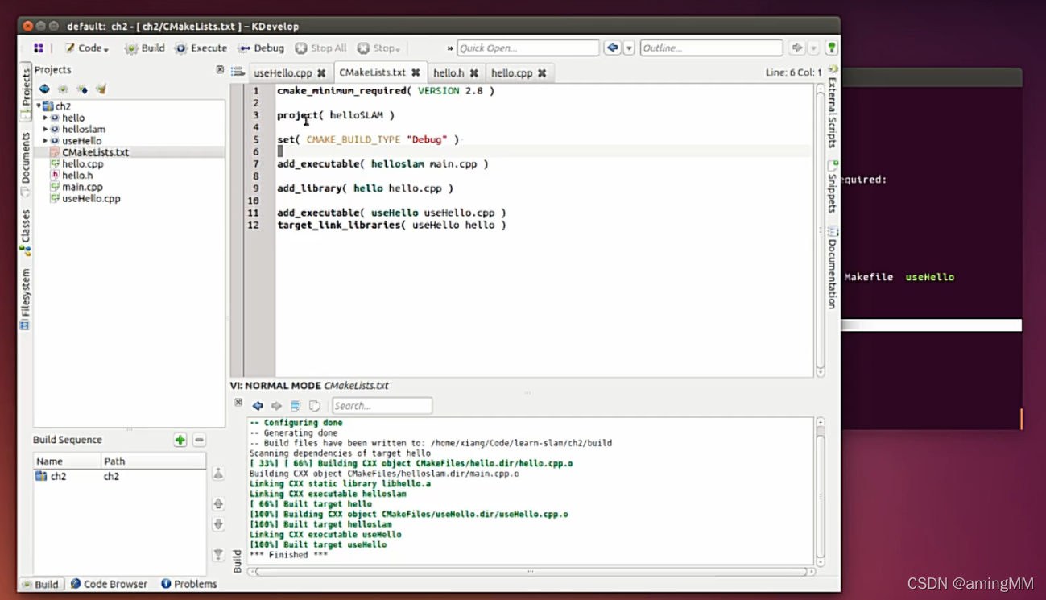This screenshot has height=600, width=1046.
Task: Open the External Scripts side panel
Action: pyautogui.click(x=833, y=107)
